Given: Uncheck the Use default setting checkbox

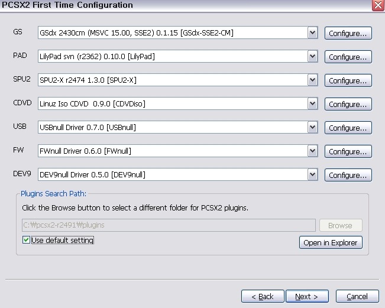Looking at the screenshot, I should coord(26,241).
